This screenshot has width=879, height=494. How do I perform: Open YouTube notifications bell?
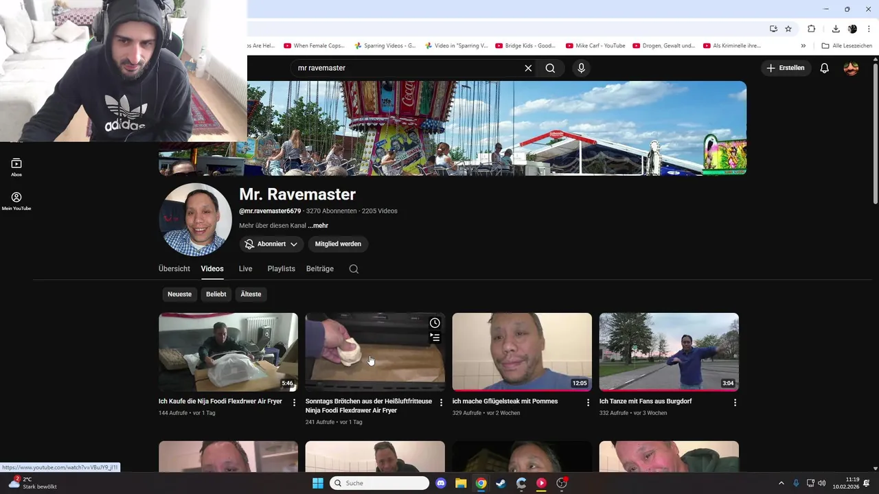(x=825, y=68)
